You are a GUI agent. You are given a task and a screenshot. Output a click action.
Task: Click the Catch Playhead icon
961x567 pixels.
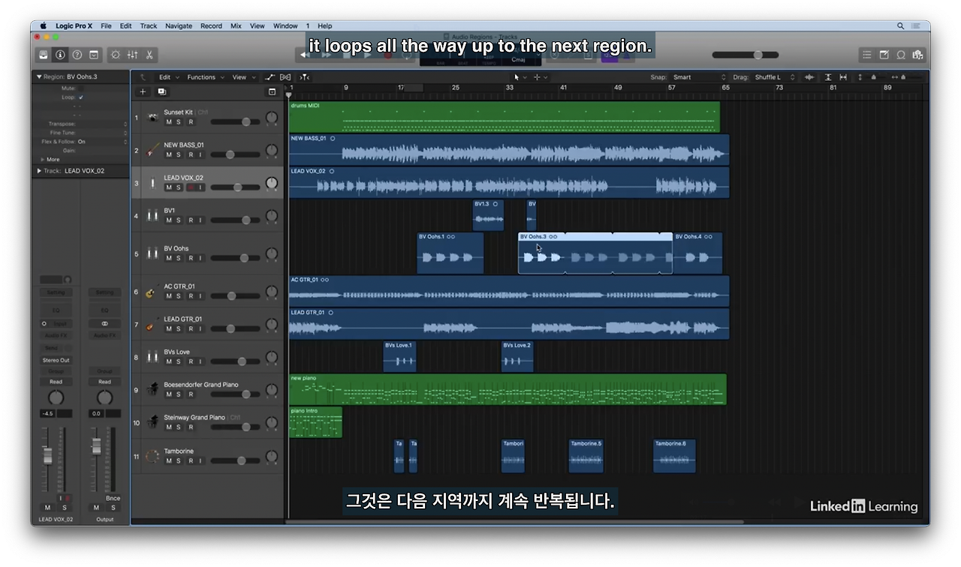(x=305, y=77)
